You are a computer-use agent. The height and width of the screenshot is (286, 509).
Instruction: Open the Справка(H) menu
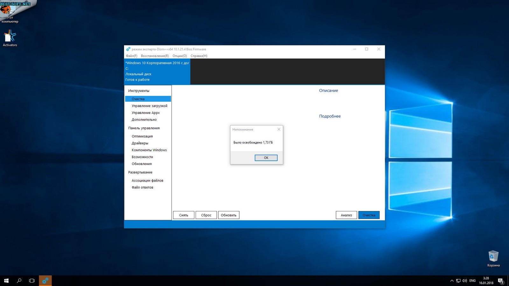click(199, 56)
